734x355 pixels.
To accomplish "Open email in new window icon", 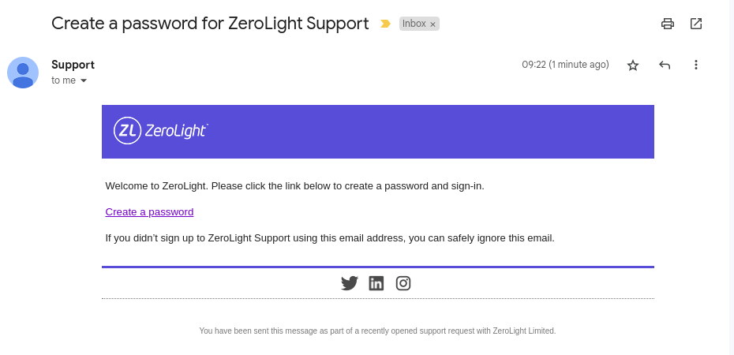I will point(696,24).
